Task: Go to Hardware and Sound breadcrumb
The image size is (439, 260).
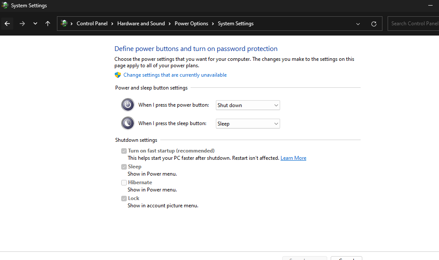Action: tap(141, 24)
